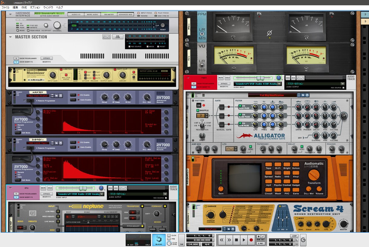Fast-forward using the transport double-right arrows
This screenshot has height=247, width=369.
[x=229, y=240]
